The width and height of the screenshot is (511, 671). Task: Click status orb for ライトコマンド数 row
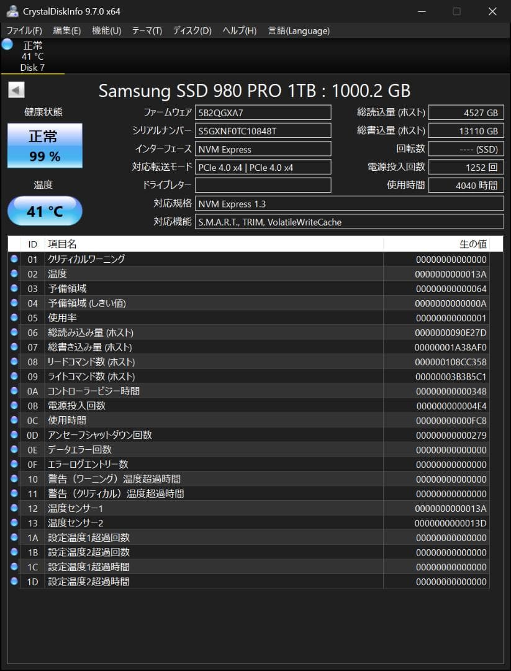(x=14, y=376)
